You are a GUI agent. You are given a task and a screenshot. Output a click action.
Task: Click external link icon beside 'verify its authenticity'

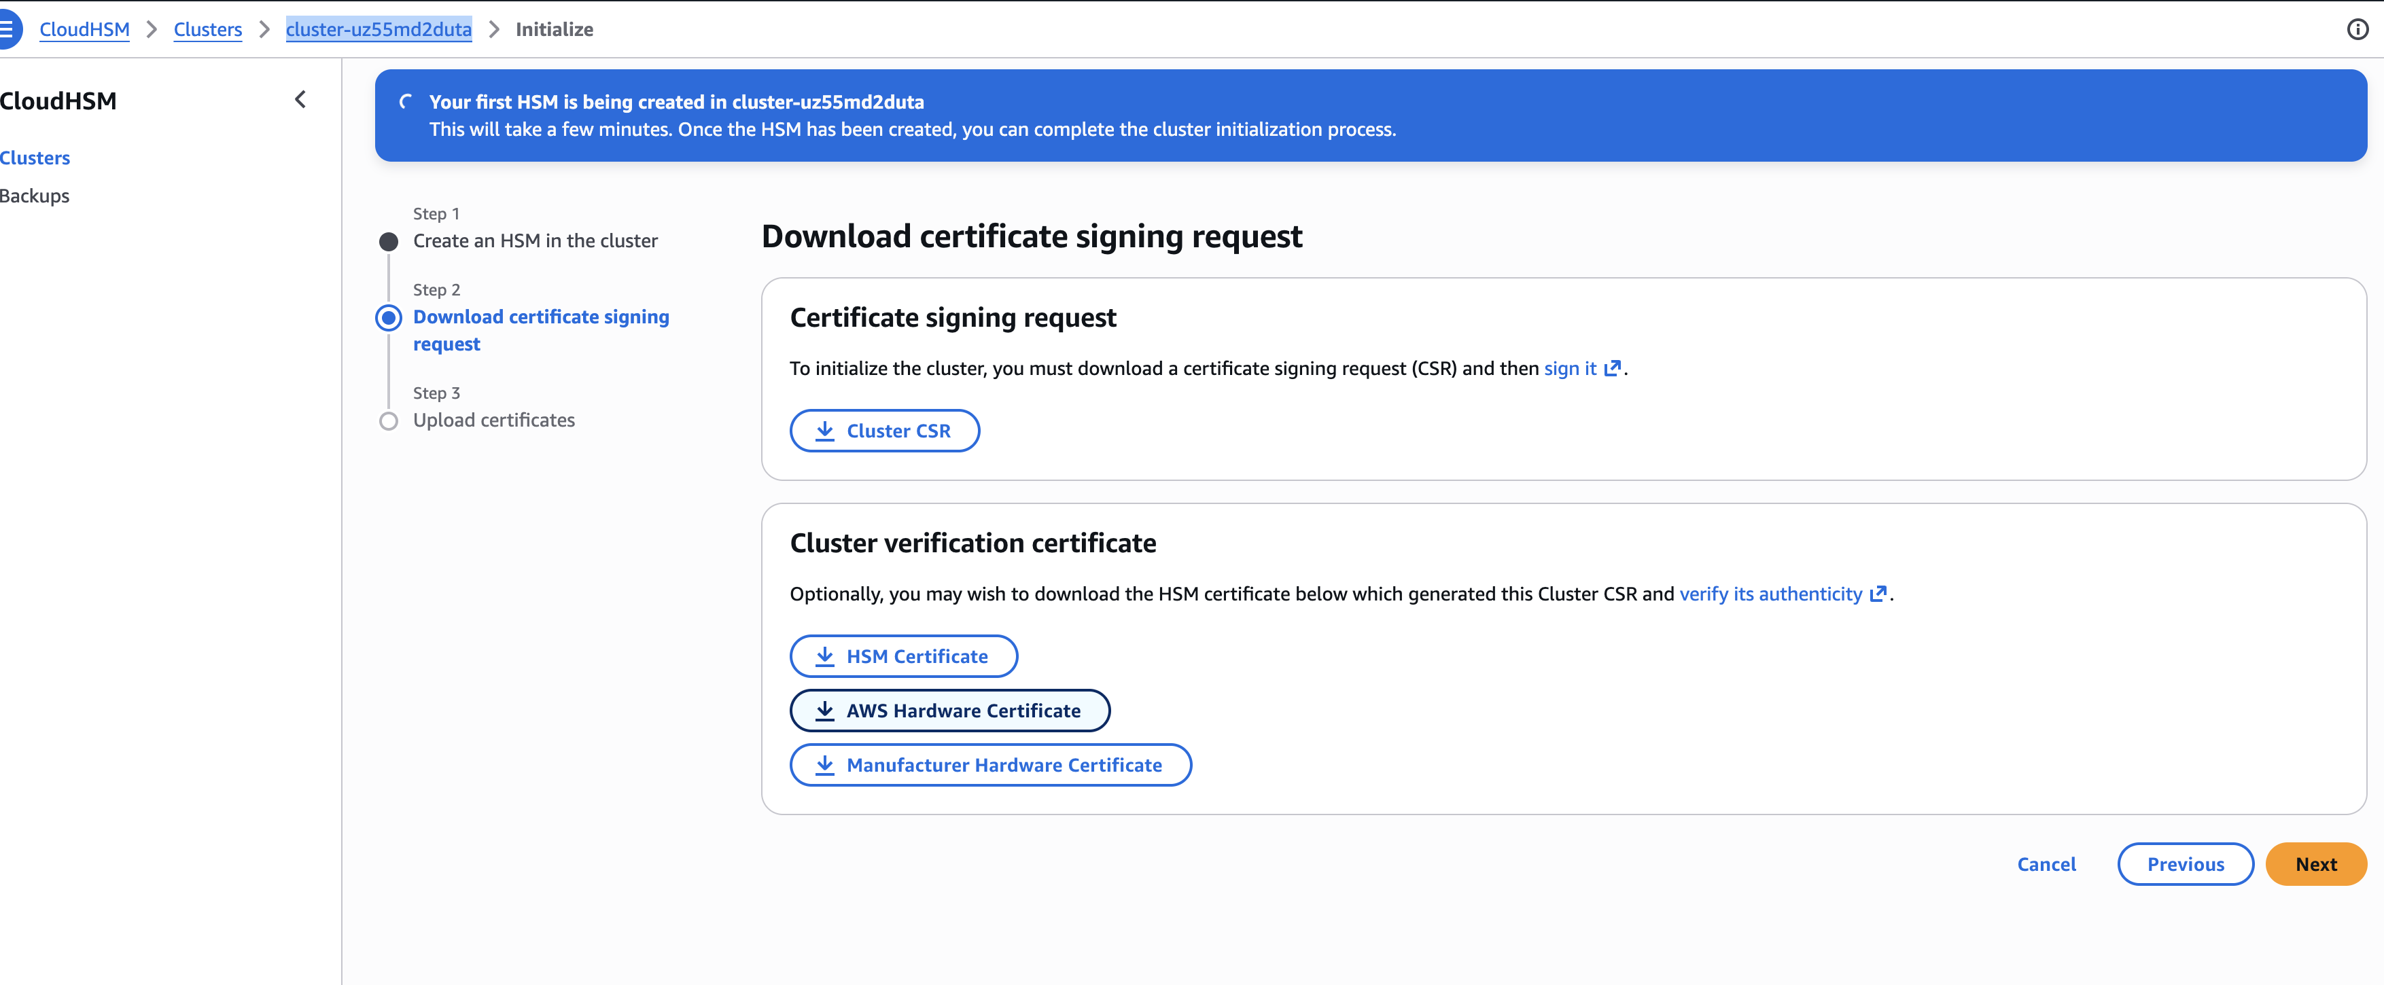(1878, 594)
